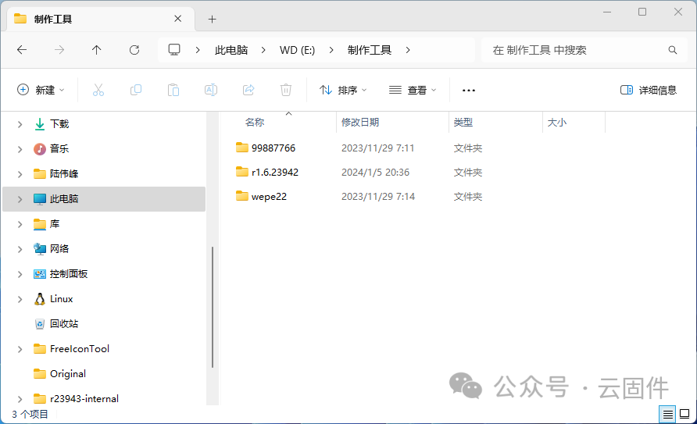Switch to large thumbnails view icon
The width and height of the screenshot is (697, 424).
pyautogui.click(x=685, y=415)
